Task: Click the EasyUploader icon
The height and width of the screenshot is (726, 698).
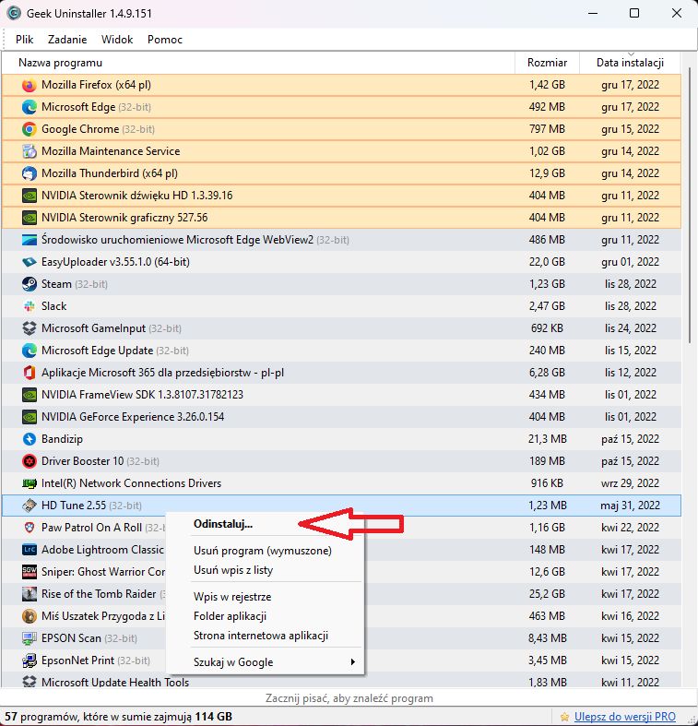Action: tap(30, 262)
